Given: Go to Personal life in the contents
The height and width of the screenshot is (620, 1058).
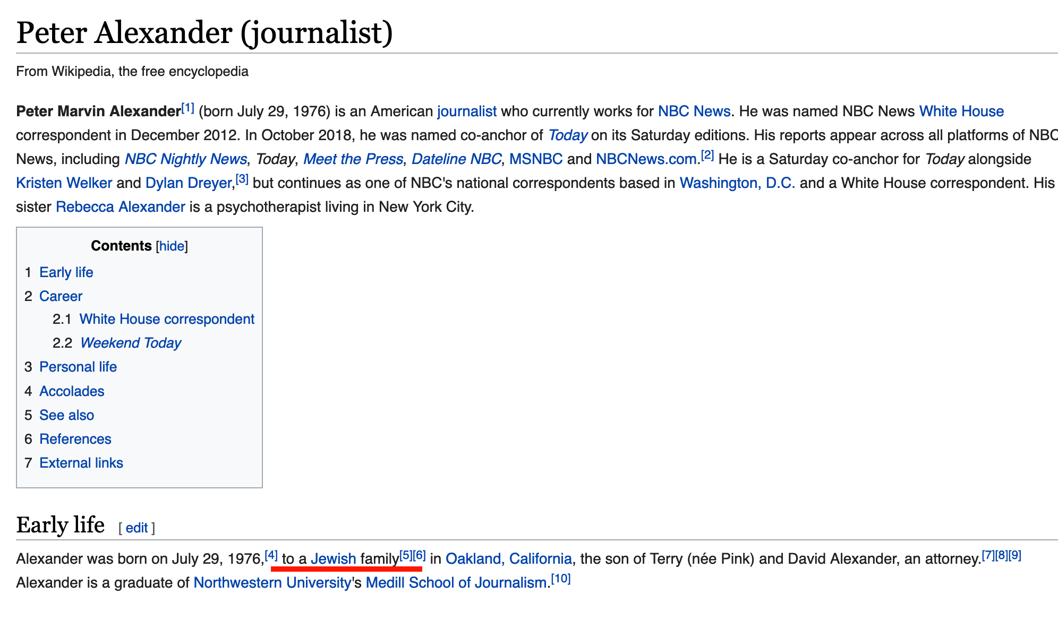Looking at the screenshot, I should (x=78, y=367).
